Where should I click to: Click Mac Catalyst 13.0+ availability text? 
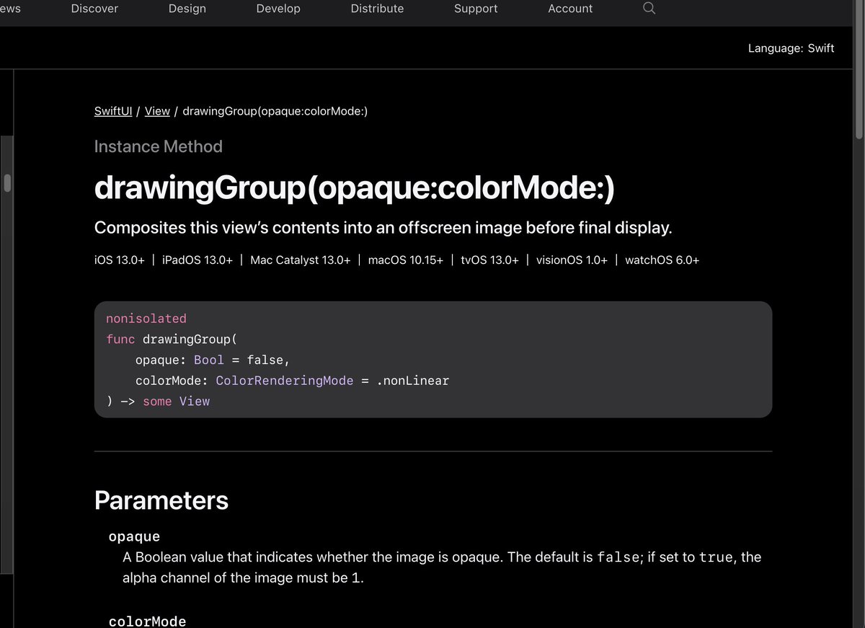pos(301,260)
